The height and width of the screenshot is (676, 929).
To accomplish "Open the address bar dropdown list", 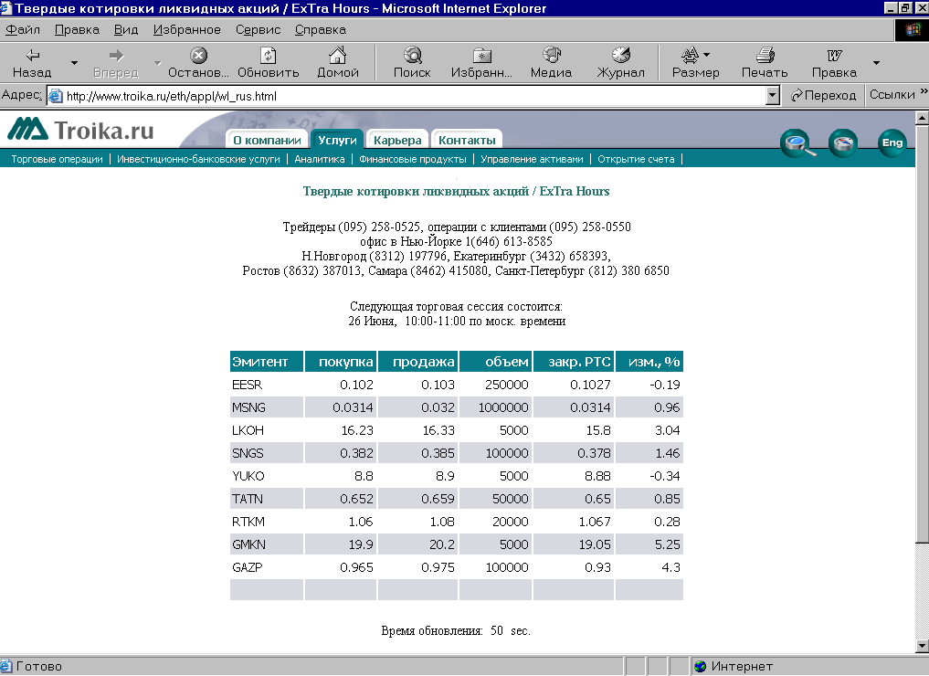I will [x=772, y=95].
